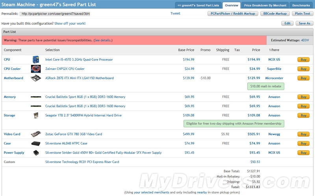Open Seagate 1TB 2.5" Hybrid drive link

[83, 115]
